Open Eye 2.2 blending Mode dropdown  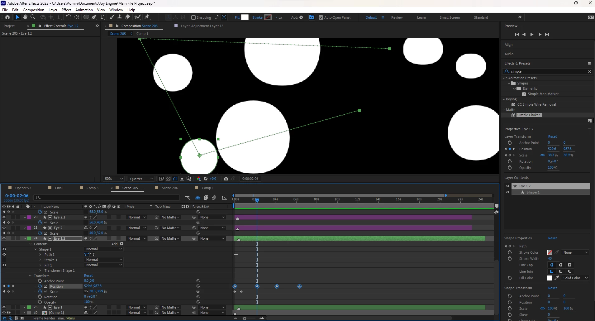[137, 217]
